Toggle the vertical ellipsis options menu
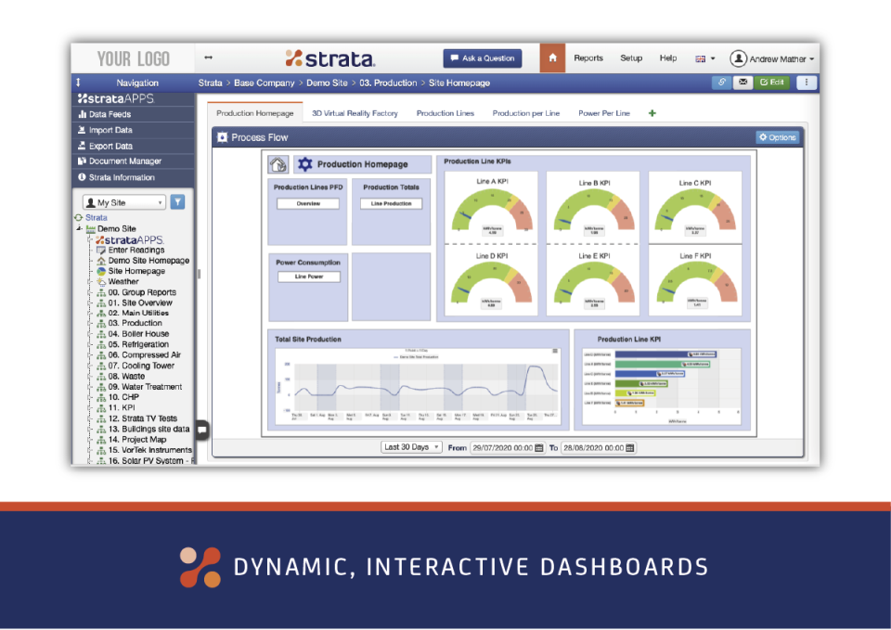The image size is (891, 630). (806, 83)
